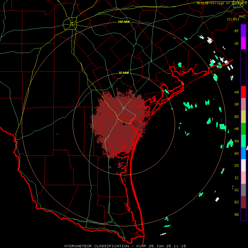Click the DS legend label
The height and width of the screenshot is (248, 248).
237,166
